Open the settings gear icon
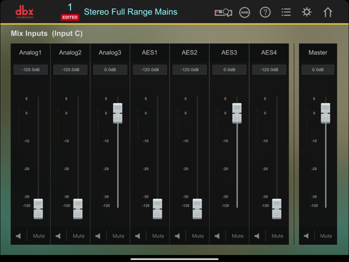The width and height of the screenshot is (349, 262). click(x=307, y=12)
